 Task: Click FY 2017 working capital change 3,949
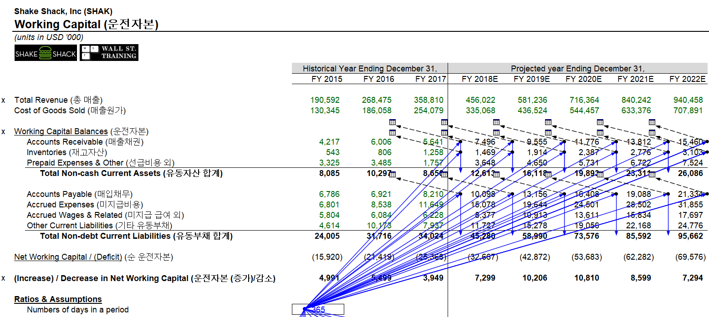[x=433, y=278]
